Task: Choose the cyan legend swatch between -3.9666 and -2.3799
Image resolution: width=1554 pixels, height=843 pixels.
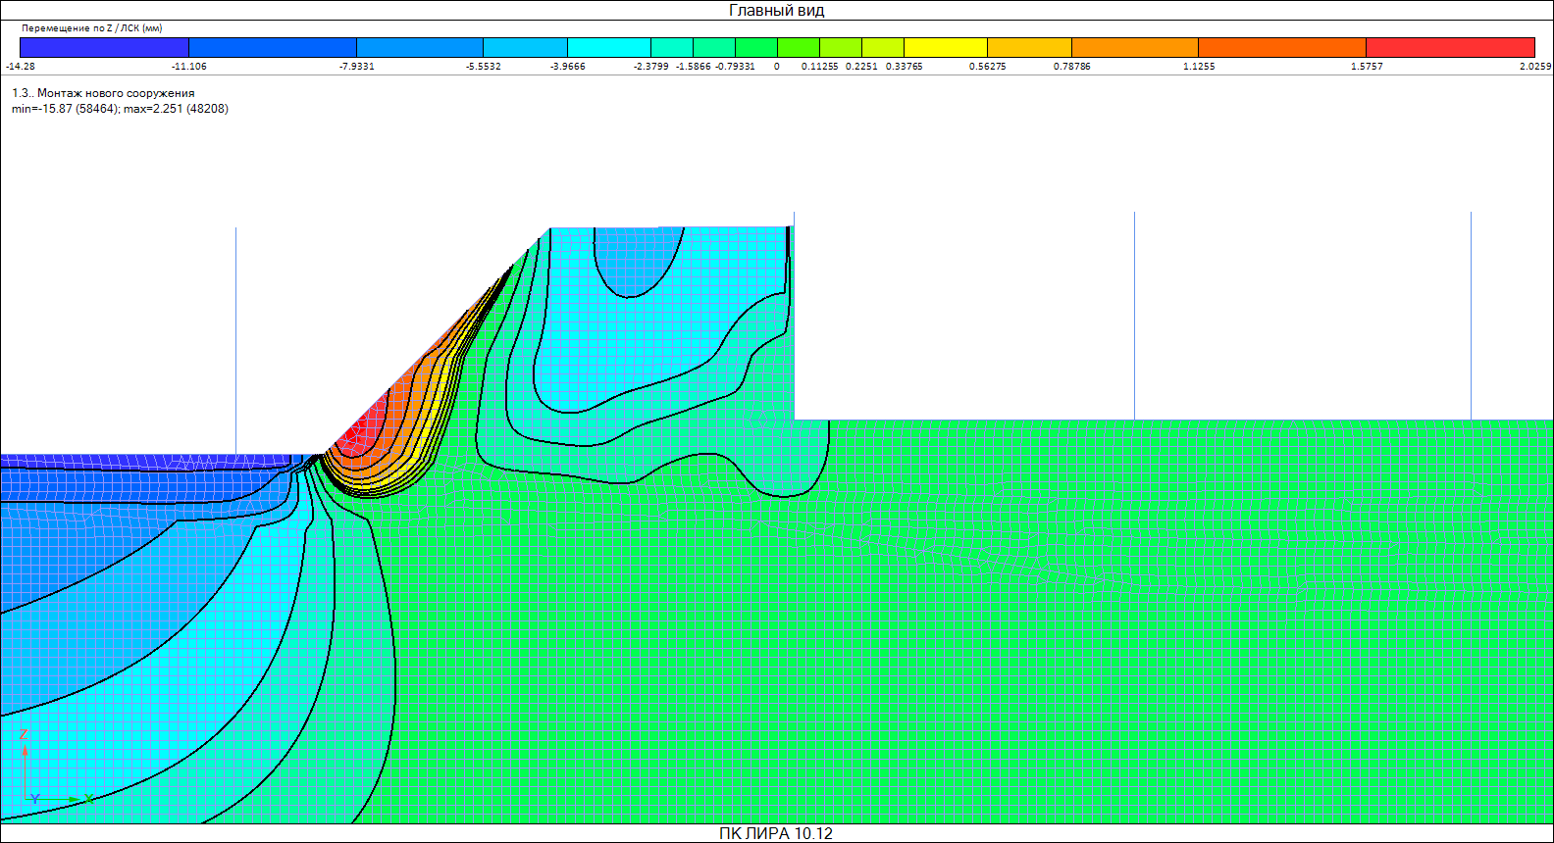Action: (x=608, y=47)
